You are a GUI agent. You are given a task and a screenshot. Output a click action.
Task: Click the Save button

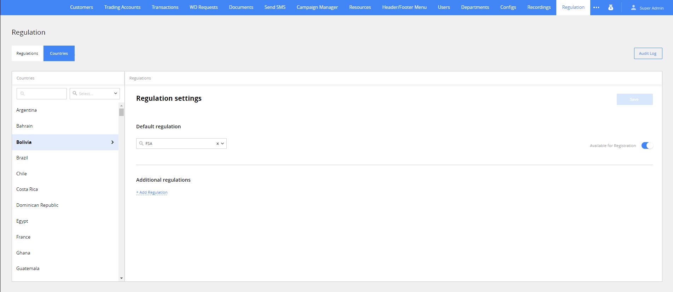tap(634, 99)
